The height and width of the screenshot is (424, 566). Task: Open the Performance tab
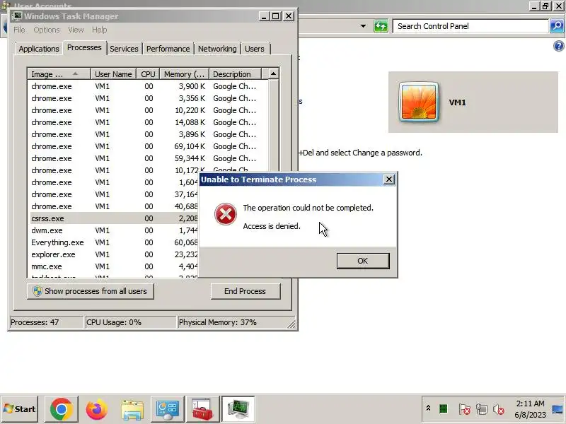(168, 49)
